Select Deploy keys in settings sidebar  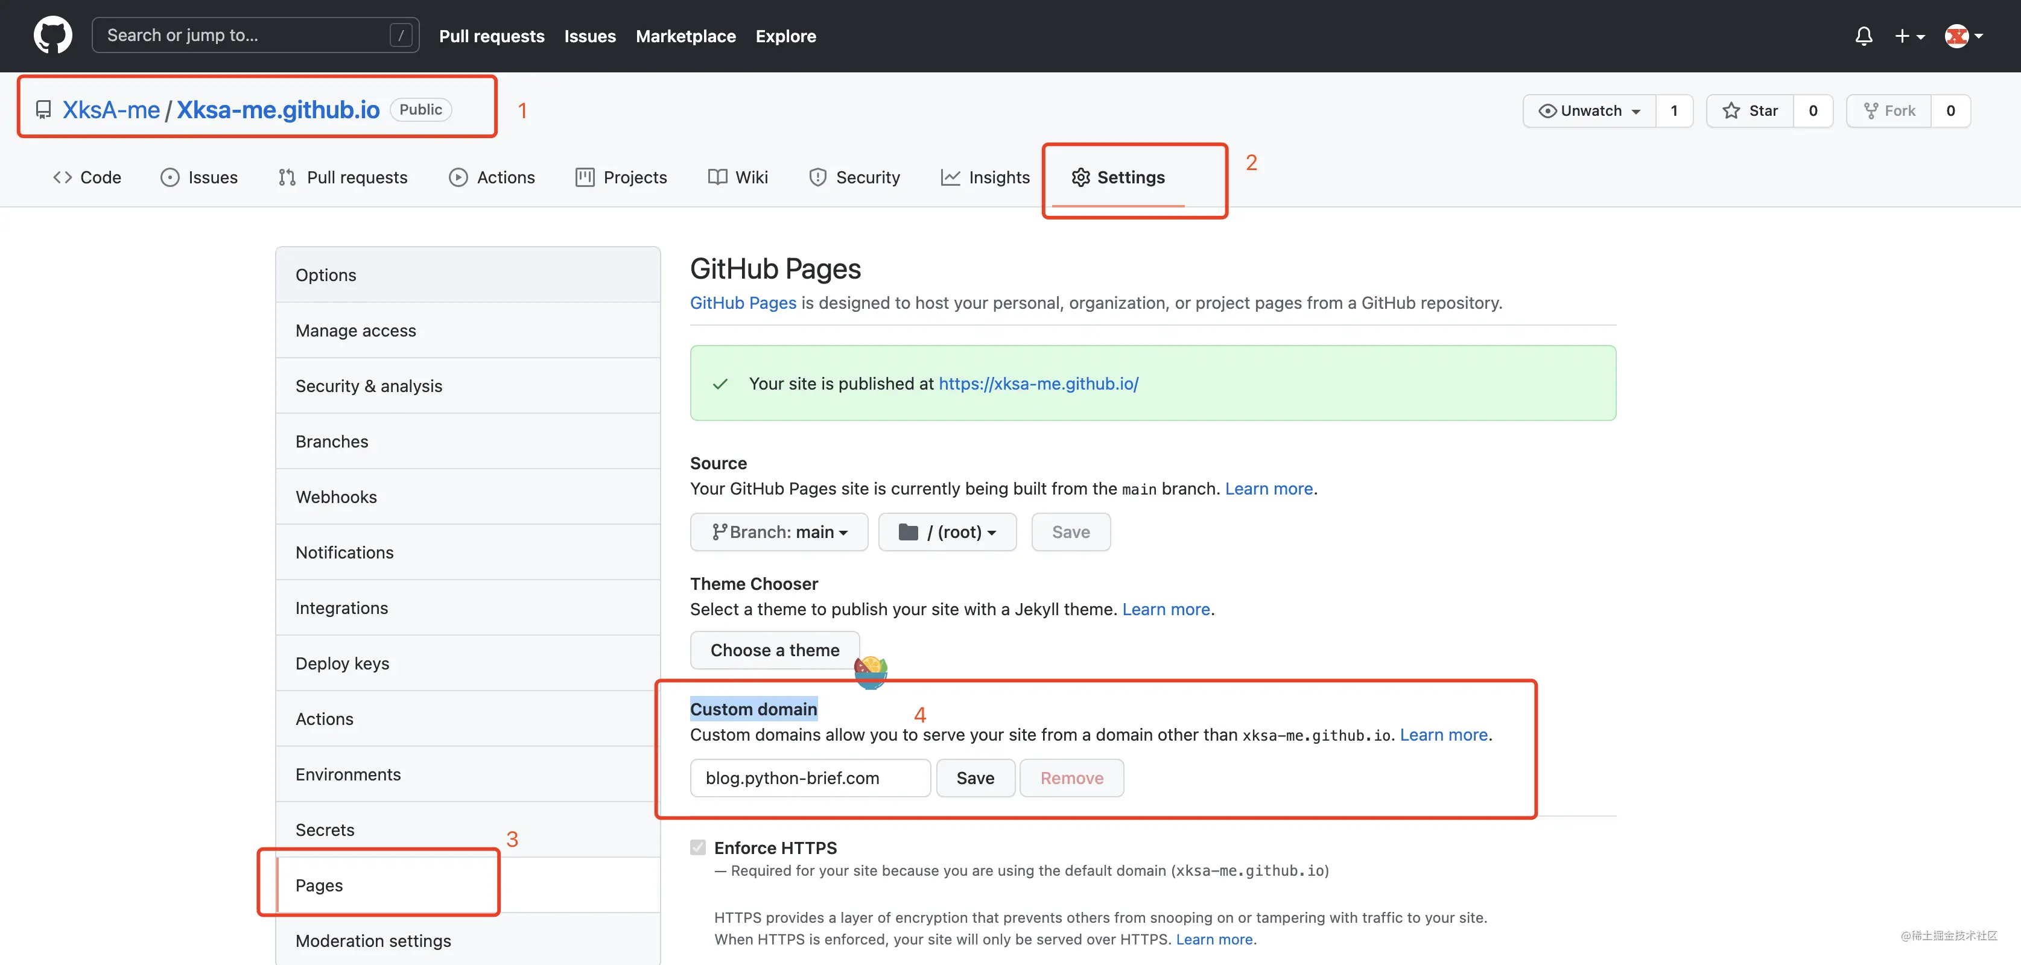pyautogui.click(x=468, y=663)
